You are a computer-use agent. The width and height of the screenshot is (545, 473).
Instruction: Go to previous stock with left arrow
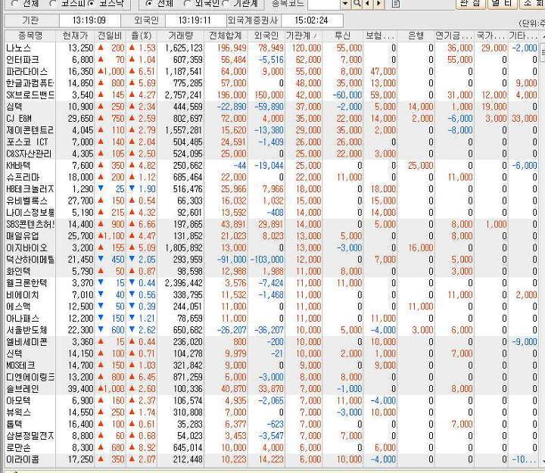pos(367,4)
